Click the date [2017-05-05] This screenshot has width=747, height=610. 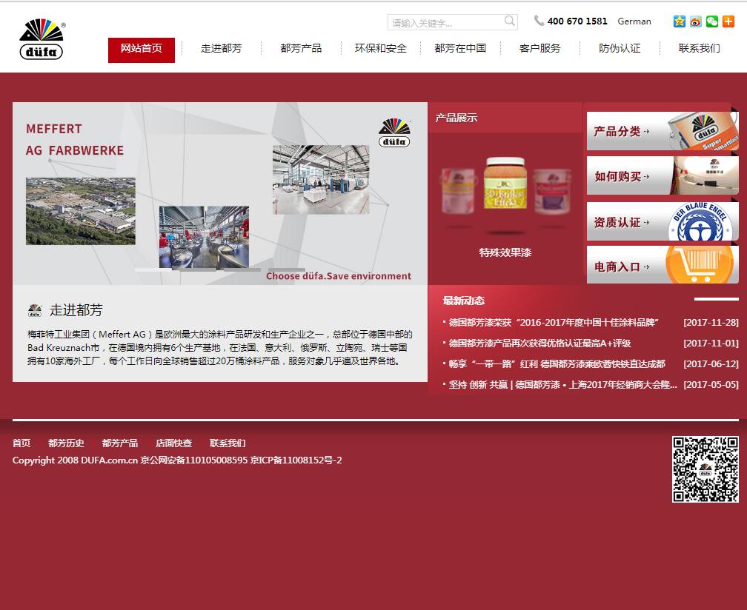tap(711, 384)
